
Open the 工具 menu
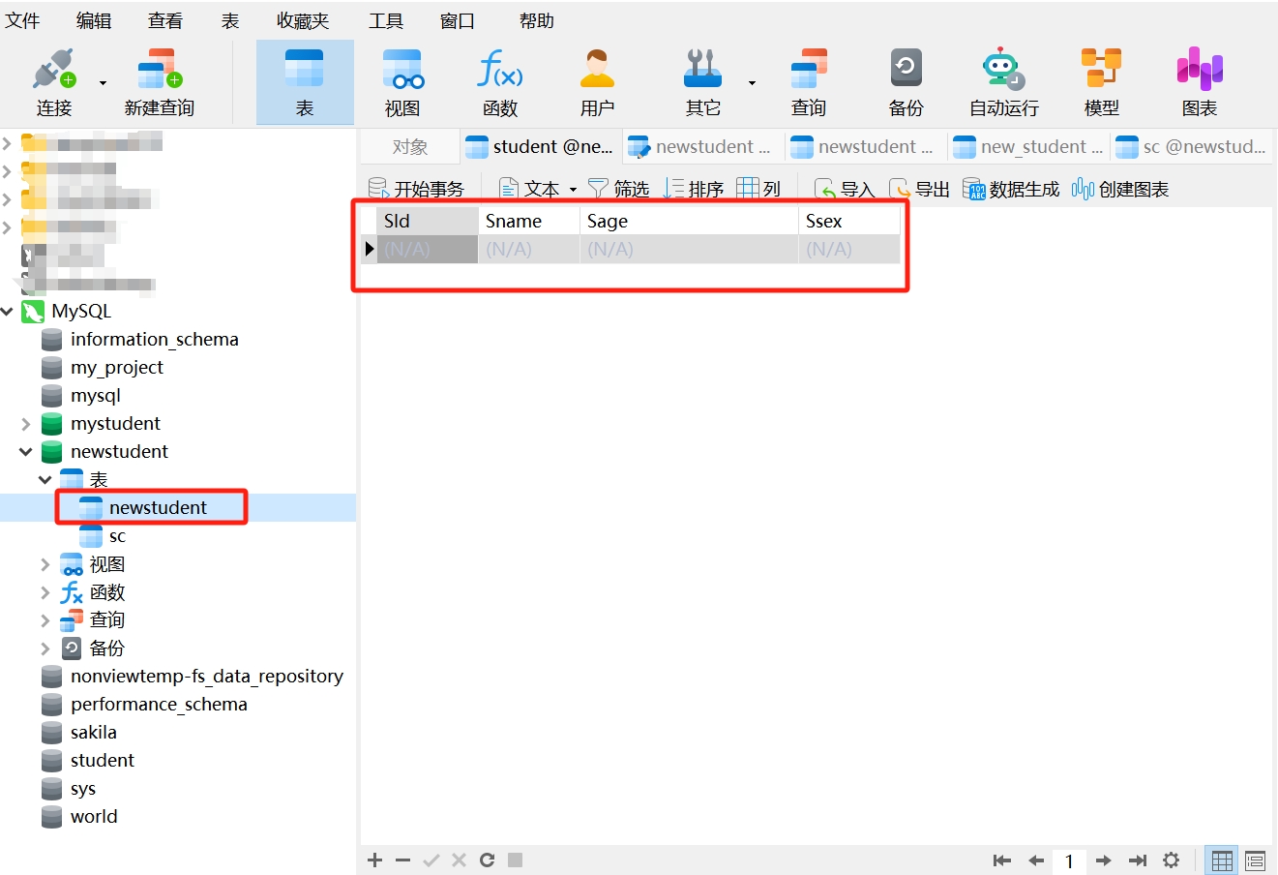point(385,20)
